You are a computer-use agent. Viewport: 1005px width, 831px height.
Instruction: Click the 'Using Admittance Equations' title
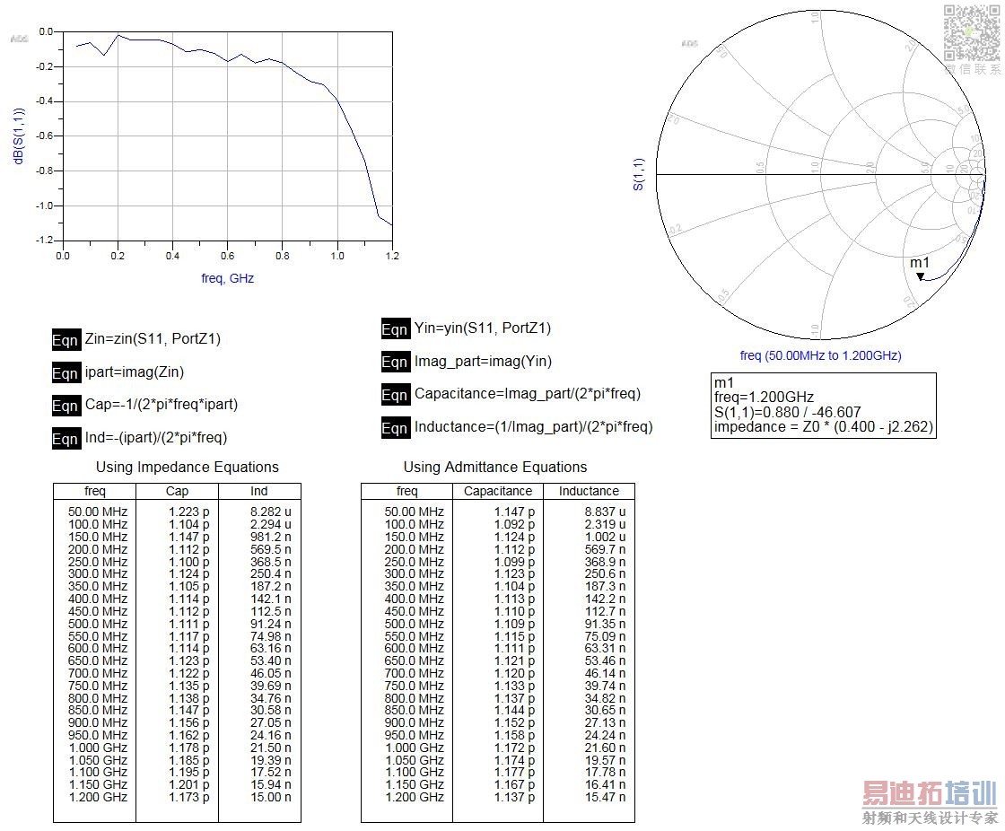pyautogui.click(x=494, y=468)
